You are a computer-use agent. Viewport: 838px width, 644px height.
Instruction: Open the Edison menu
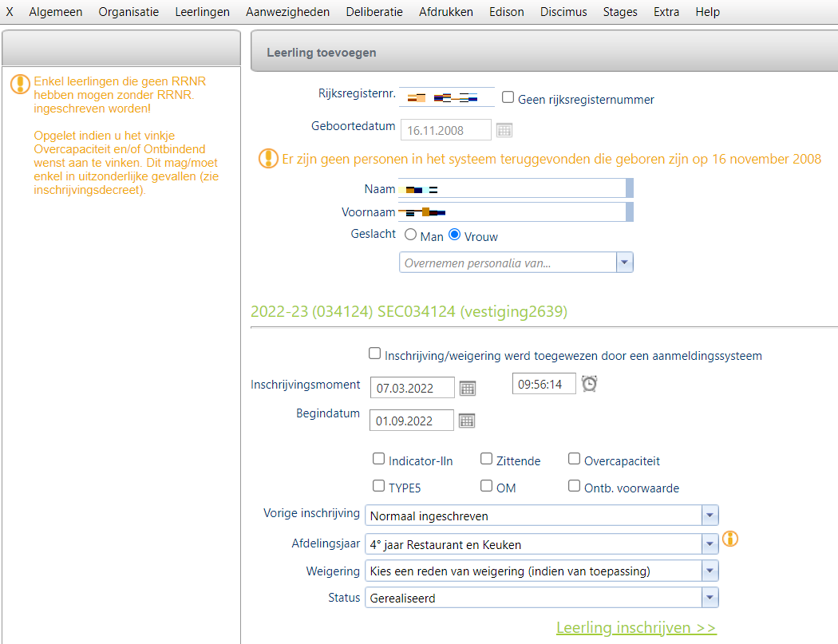507,12
